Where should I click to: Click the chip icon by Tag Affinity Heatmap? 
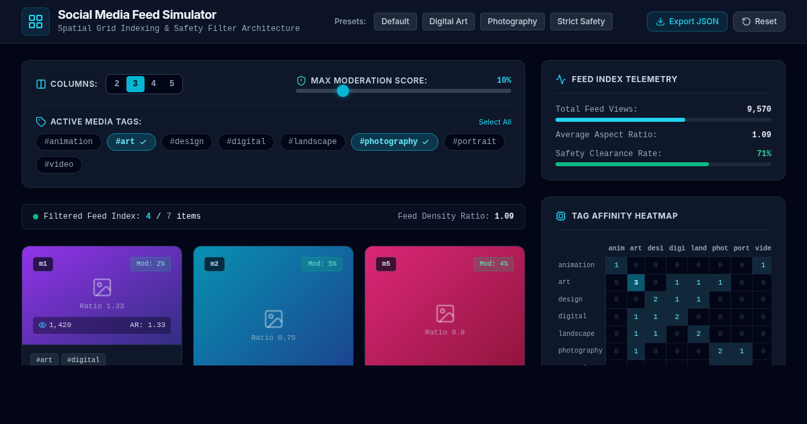click(561, 216)
